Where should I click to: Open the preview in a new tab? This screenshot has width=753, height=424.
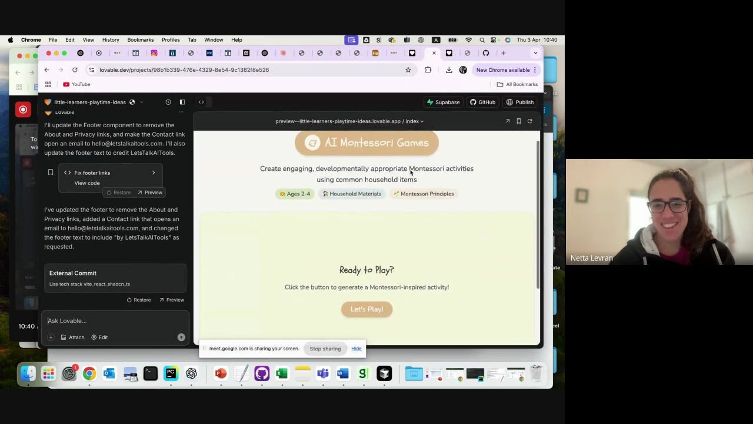tap(507, 121)
